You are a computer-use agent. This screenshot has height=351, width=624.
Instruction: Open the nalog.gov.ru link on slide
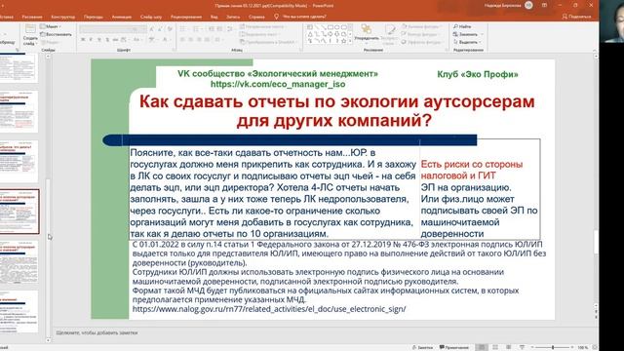coord(269,309)
